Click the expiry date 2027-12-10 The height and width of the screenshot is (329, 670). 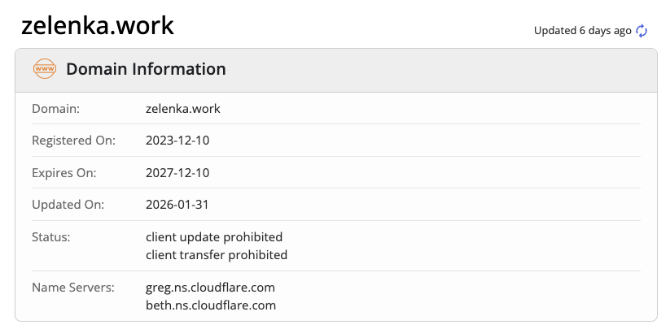click(x=177, y=173)
